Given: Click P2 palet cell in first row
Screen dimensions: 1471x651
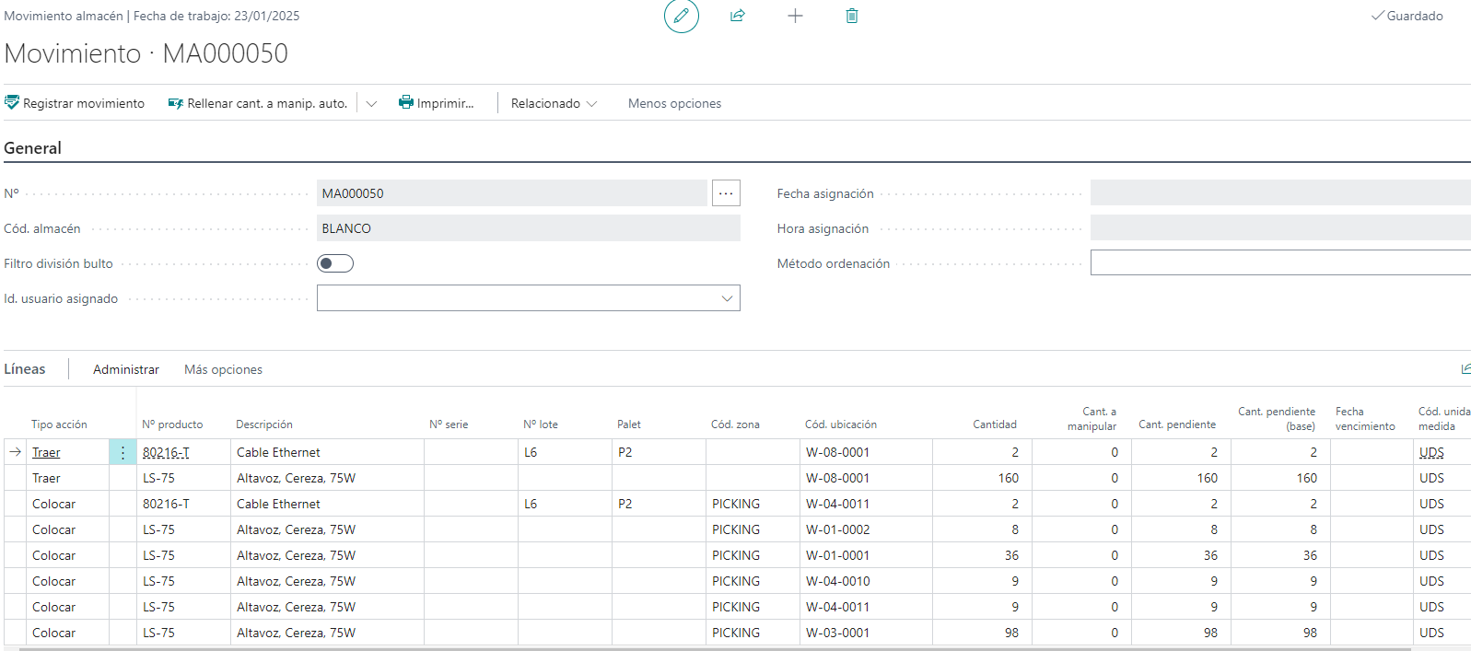Looking at the screenshot, I should tap(659, 452).
